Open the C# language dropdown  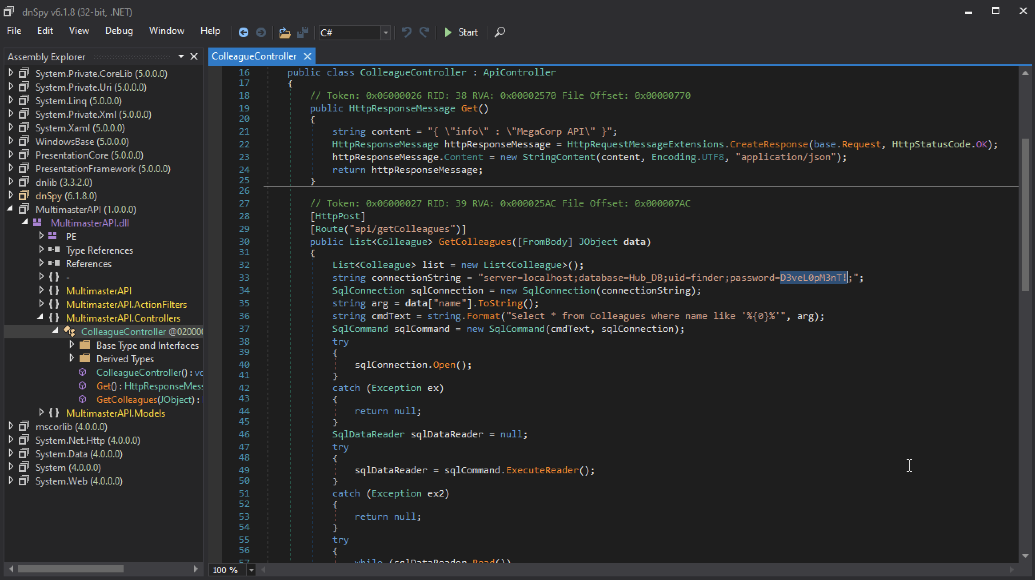(385, 32)
